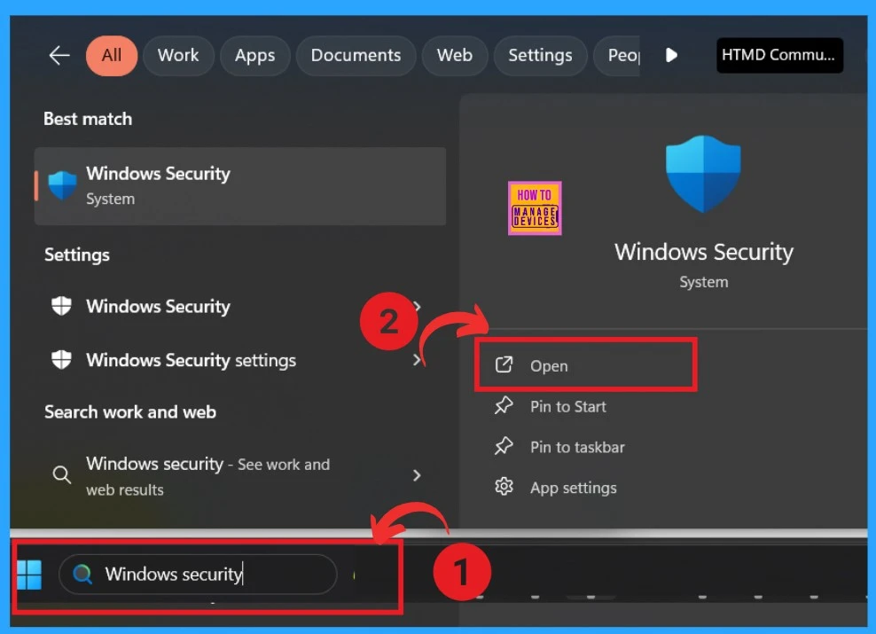Click the magnifier icon beside web results
Screen dimensions: 876x634
(x=61, y=475)
